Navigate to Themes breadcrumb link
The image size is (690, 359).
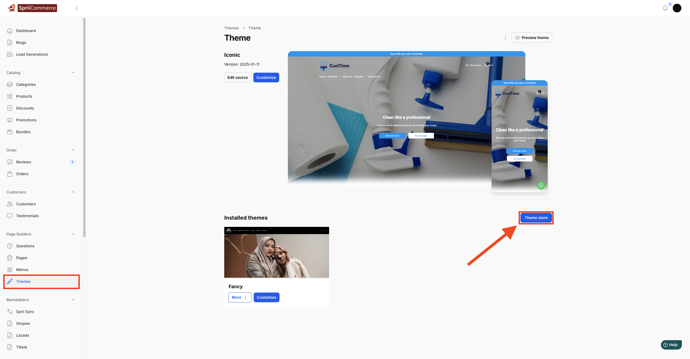click(231, 28)
